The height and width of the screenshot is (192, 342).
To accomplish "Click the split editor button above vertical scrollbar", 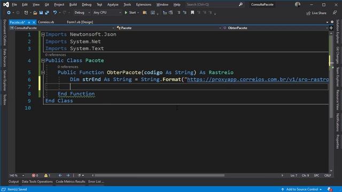I will pyautogui.click(x=331, y=28).
